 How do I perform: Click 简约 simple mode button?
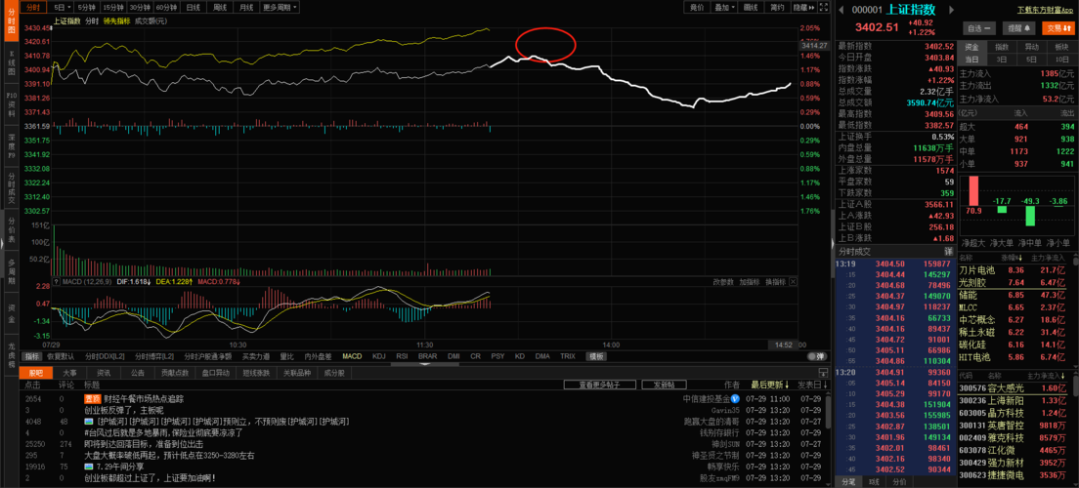(x=776, y=7)
